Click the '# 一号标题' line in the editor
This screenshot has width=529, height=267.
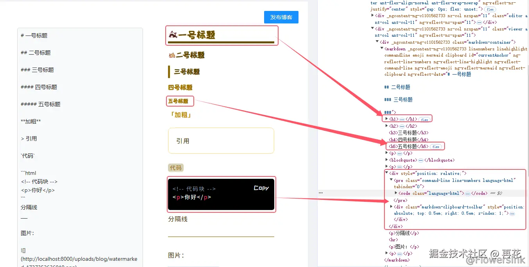point(34,36)
